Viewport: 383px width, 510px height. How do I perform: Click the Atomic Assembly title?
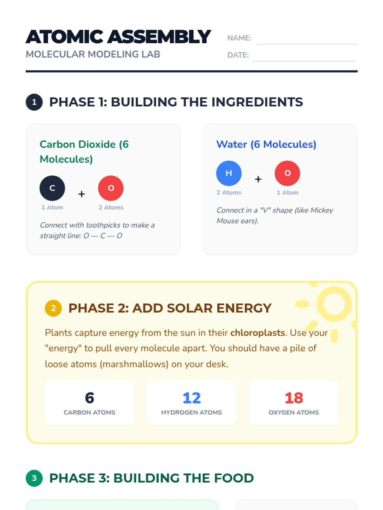click(118, 37)
